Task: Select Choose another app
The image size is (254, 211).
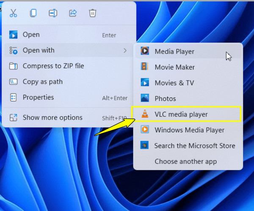Action: (x=185, y=161)
